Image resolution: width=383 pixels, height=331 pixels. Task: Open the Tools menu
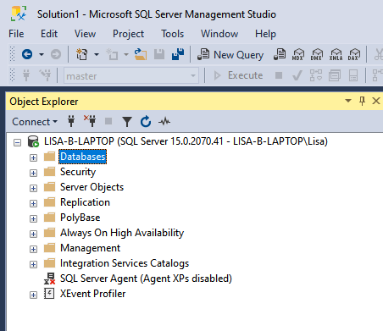(172, 34)
